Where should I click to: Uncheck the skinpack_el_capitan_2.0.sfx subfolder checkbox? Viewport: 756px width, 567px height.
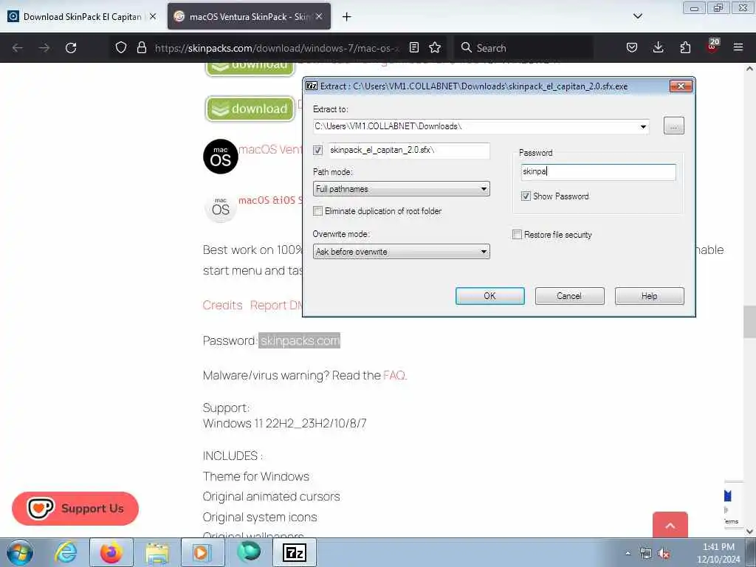317,150
